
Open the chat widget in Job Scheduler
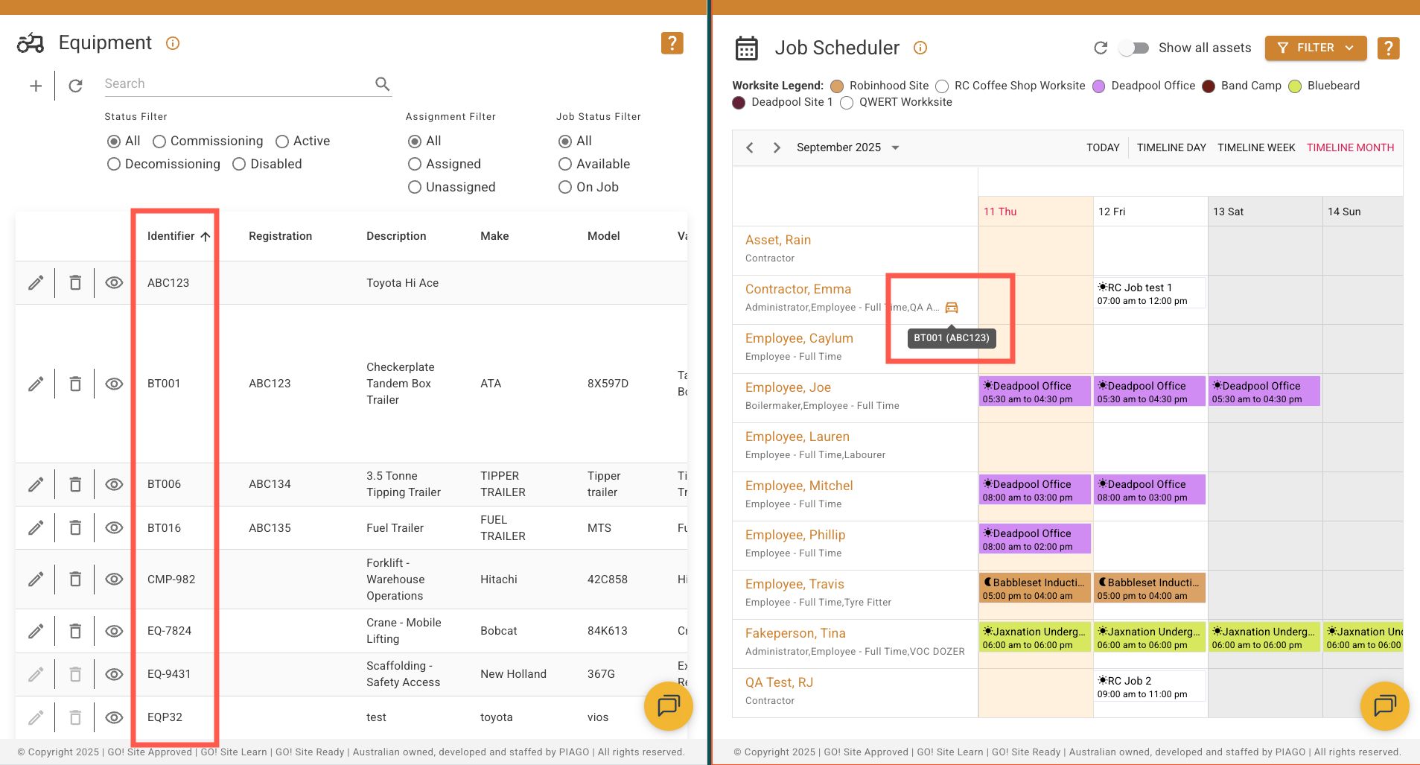click(1384, 705)
